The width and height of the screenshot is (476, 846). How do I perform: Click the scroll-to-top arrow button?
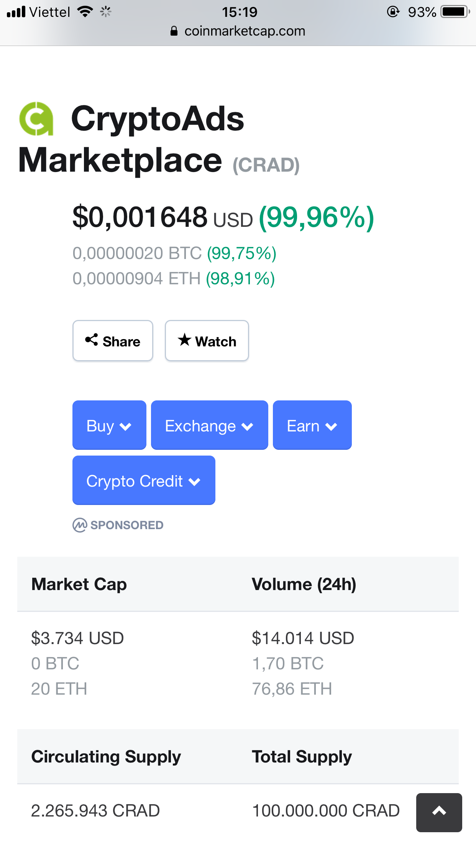click(439, 812)
